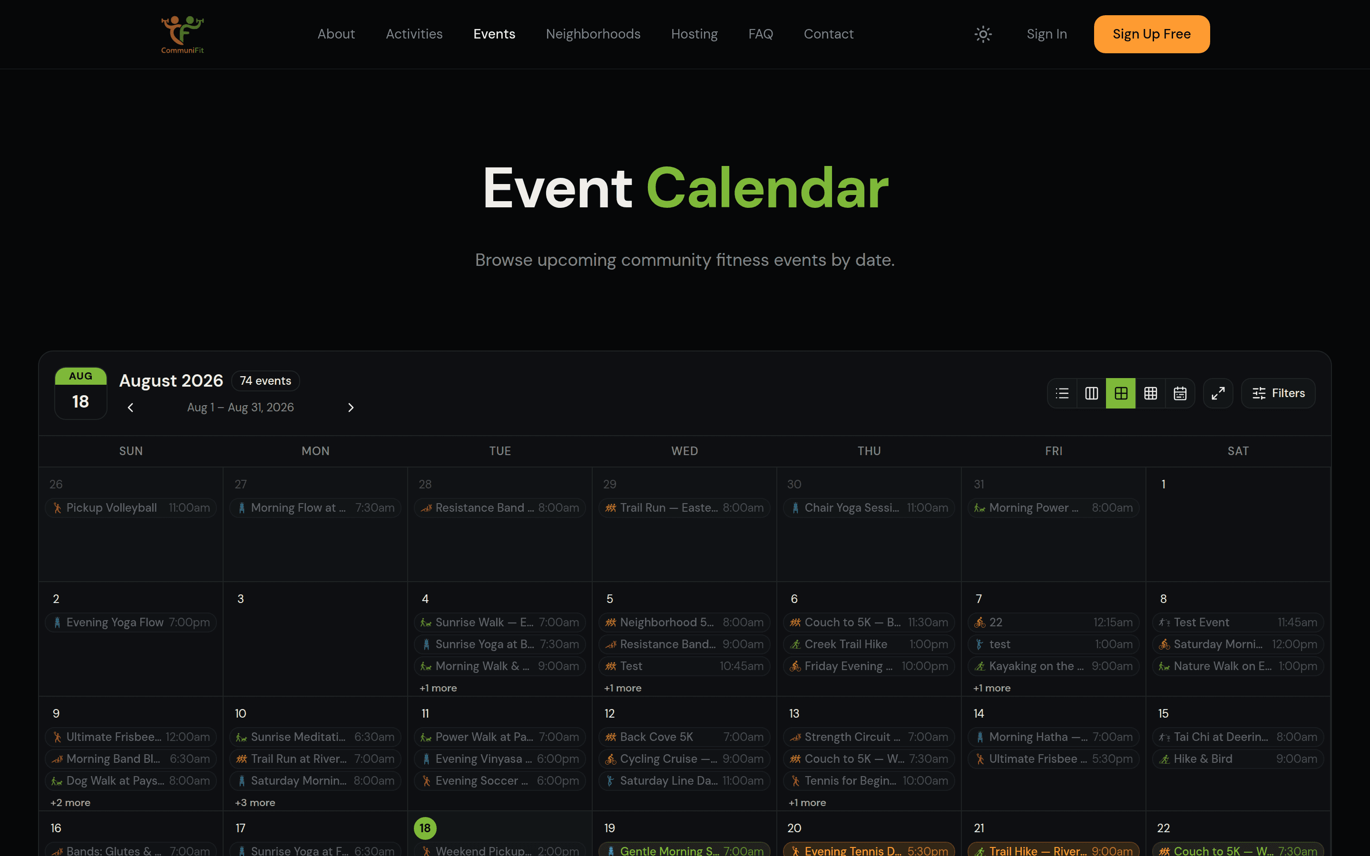Open the Filters panel
This screenshot has width=1370, height=856.
[1278, 393]
